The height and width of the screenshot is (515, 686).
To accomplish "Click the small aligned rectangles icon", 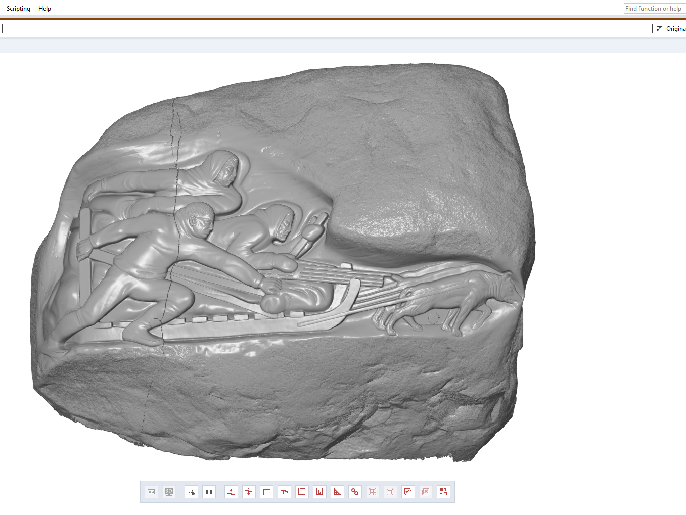I will click(x=284, y=492).
